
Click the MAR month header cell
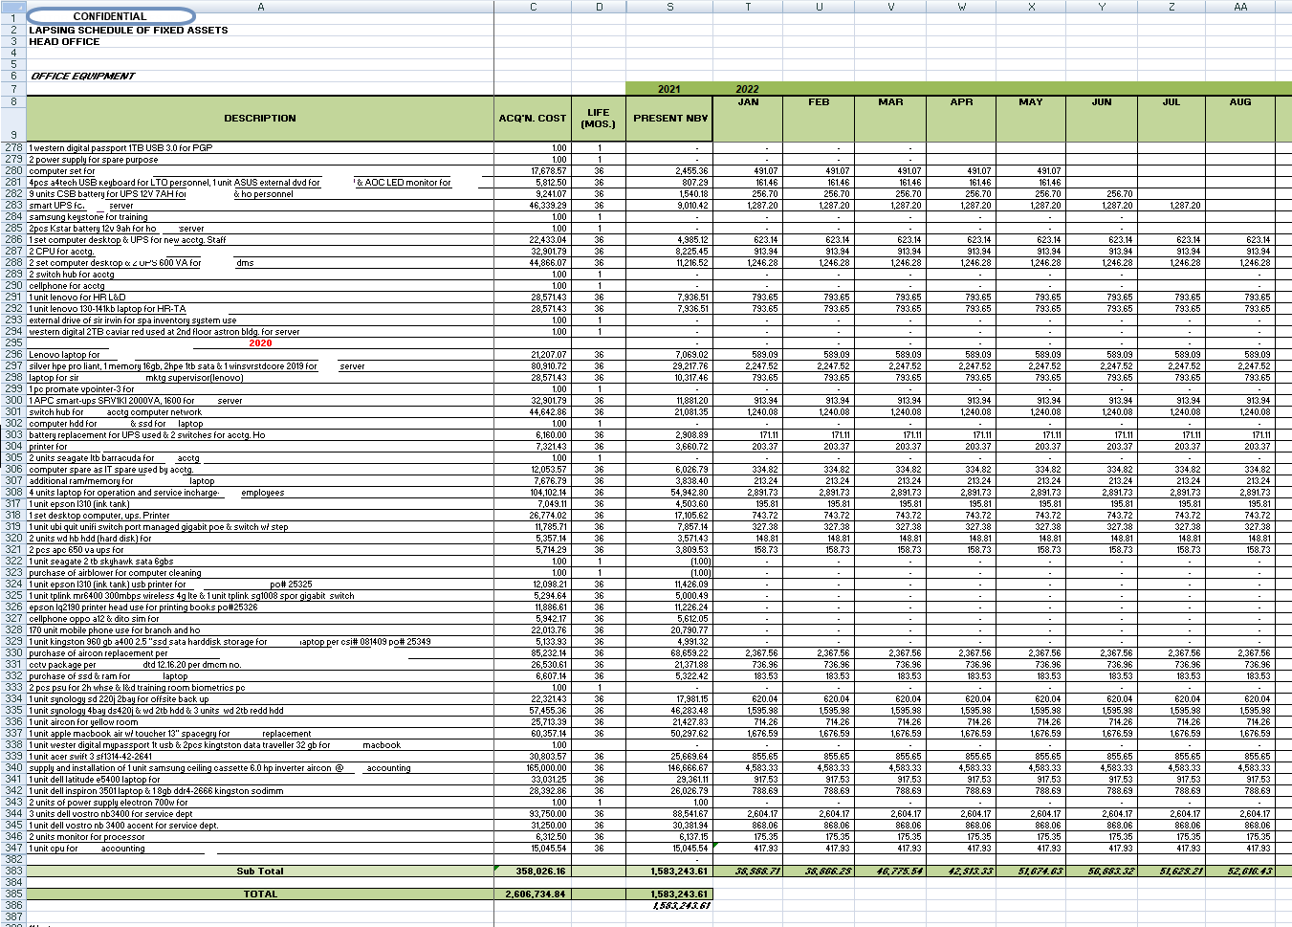click(890, 101)
